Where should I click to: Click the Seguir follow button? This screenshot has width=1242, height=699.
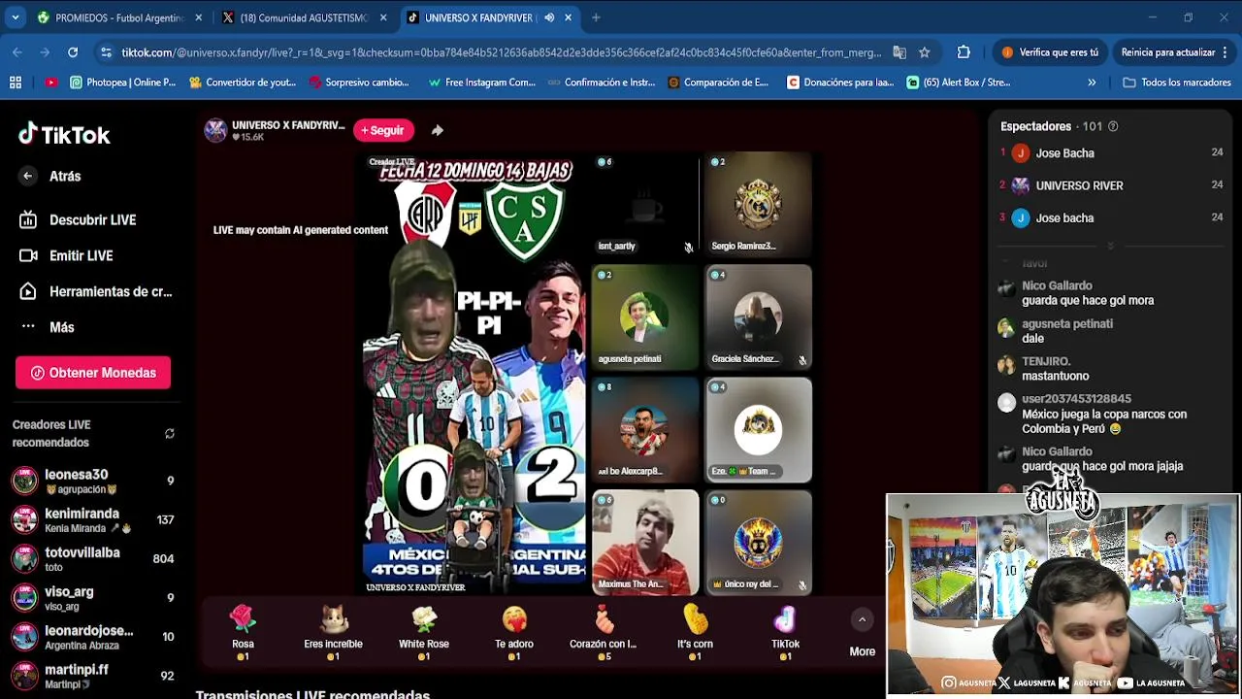click(x=383, y=130)
